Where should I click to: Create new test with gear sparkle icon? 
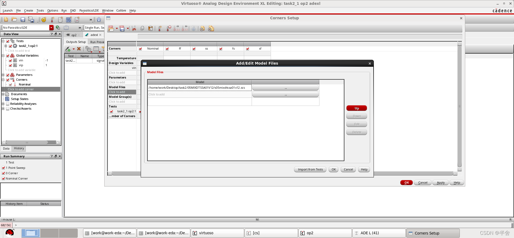pos(44,20)
